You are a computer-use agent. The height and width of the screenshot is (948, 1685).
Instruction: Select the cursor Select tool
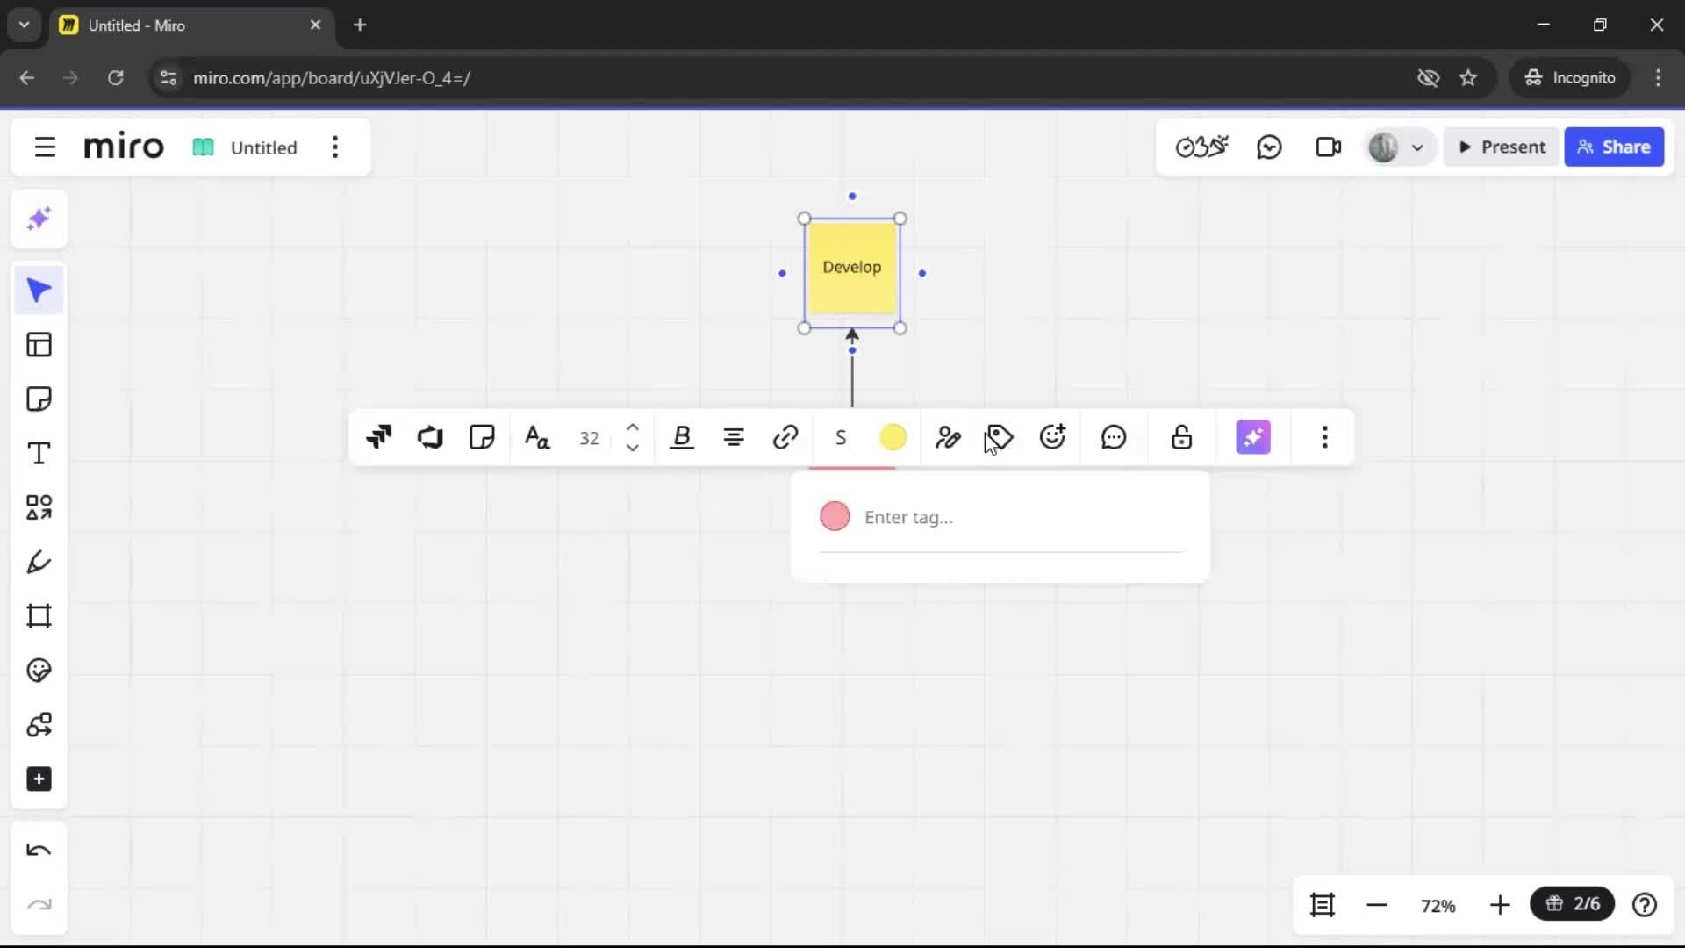(39, 291)
